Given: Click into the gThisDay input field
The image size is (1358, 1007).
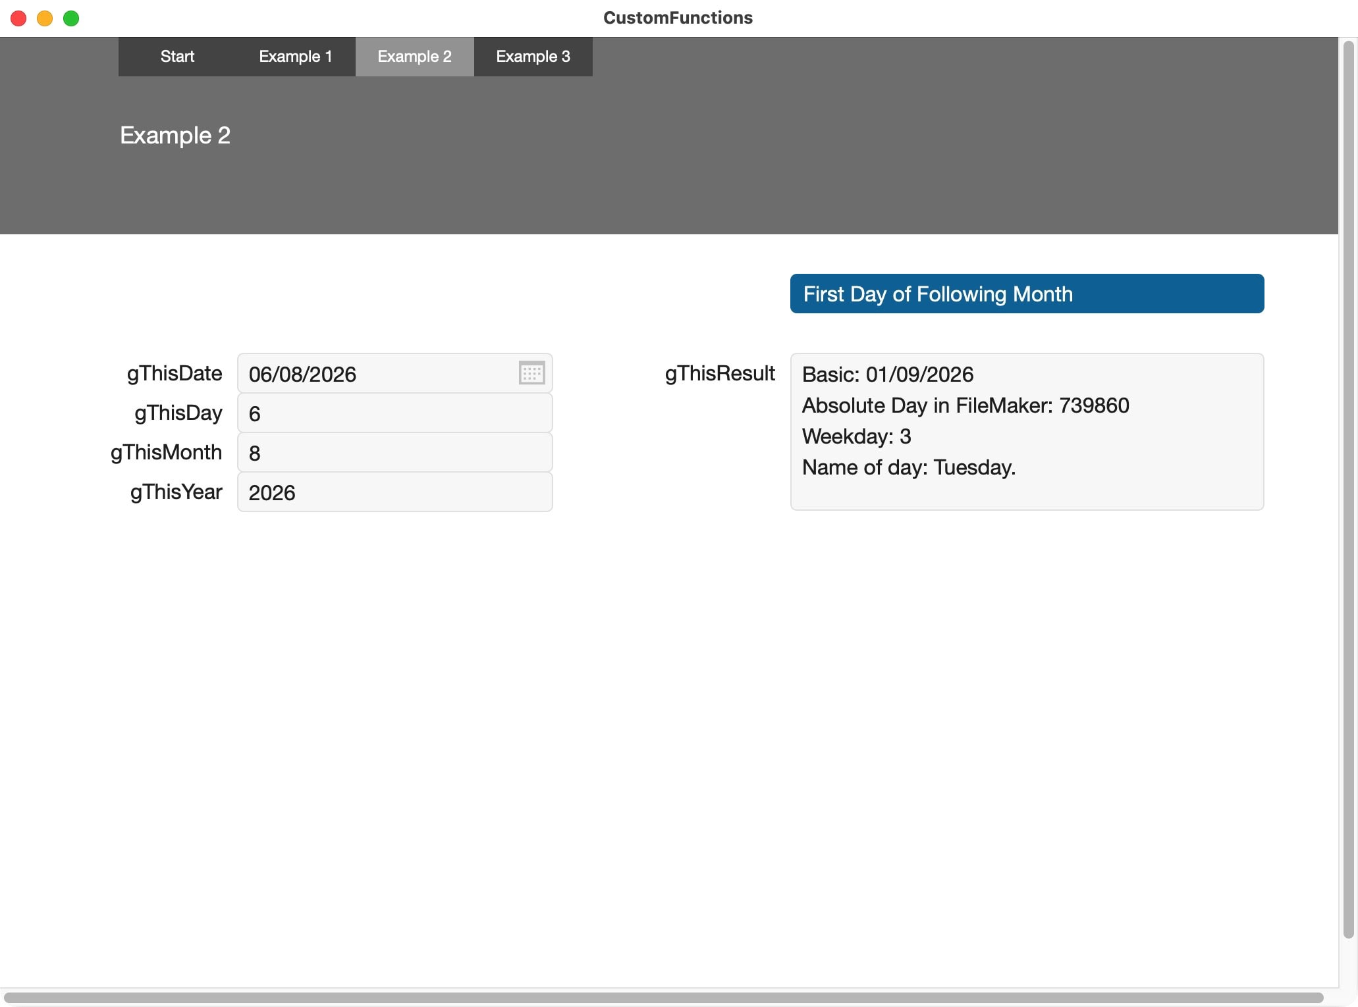Looking at the screenshot, I should click(x=394, y=413).
